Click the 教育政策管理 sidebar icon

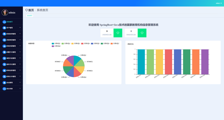coord(4,34)
